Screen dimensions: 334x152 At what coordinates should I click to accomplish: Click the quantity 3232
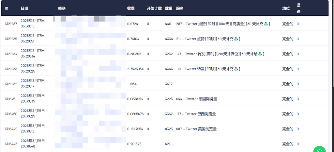(x=169, y=54)
